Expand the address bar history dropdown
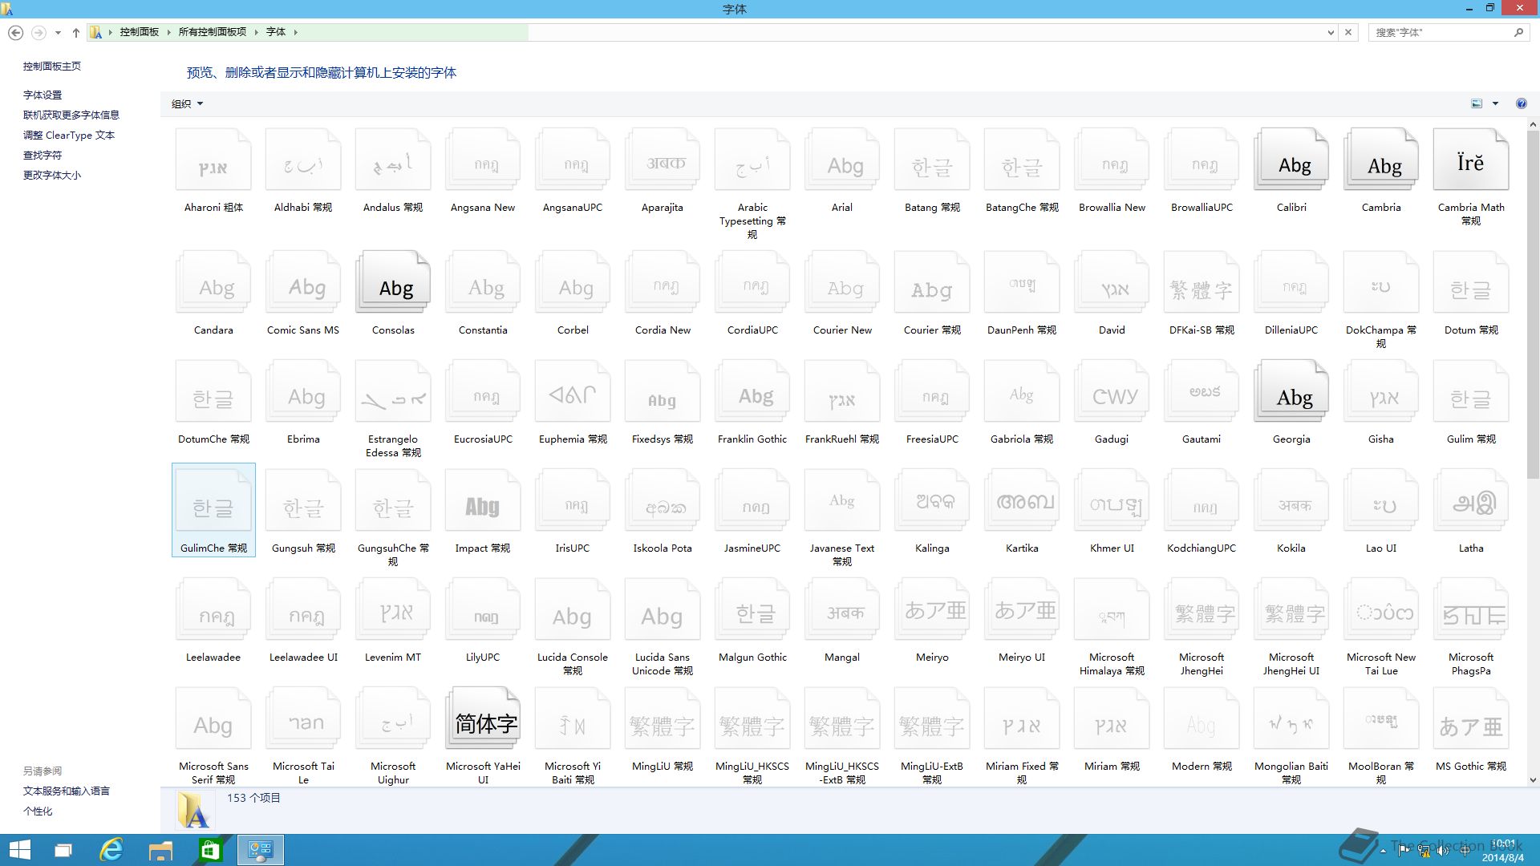The height and width of the screenshot is (866, 1540). point(1331,32)
